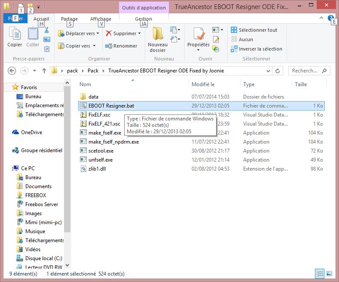The height and width of the screenshot is (282, 339).
Task: Click the scissors Couper icon
Action: click(x=47, y=30)
